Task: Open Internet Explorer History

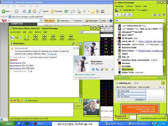Action: click(66, 11)
